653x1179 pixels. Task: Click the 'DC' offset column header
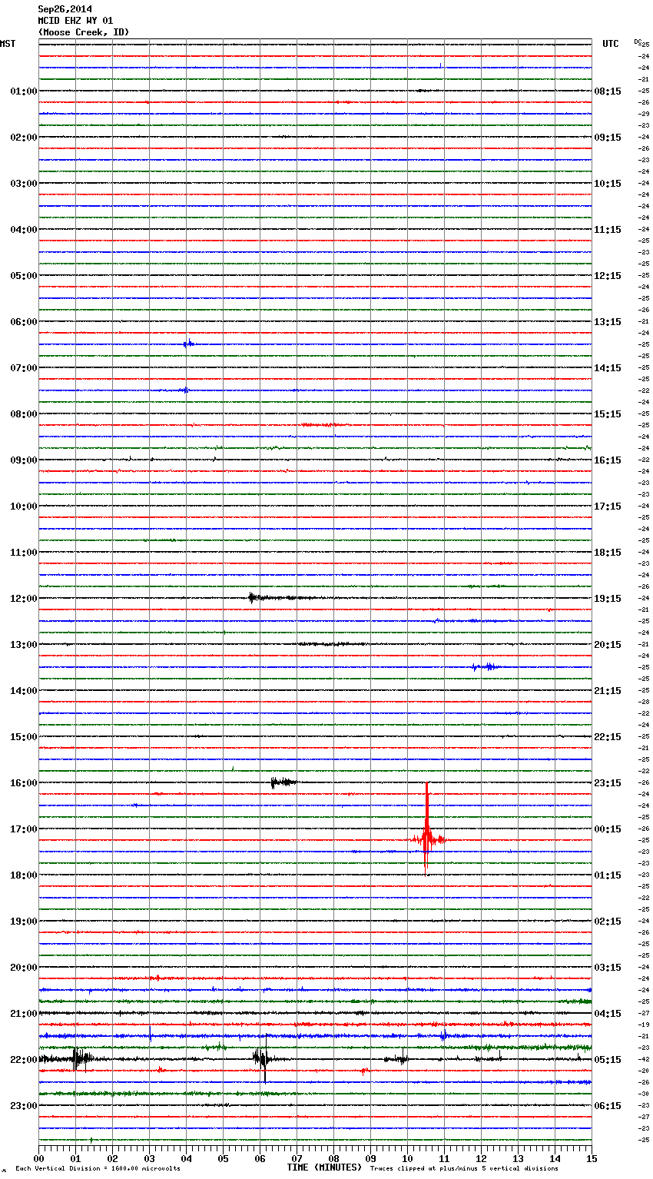click(638, 42)
